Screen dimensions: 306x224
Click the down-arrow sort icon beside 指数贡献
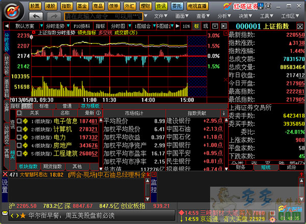224,113
